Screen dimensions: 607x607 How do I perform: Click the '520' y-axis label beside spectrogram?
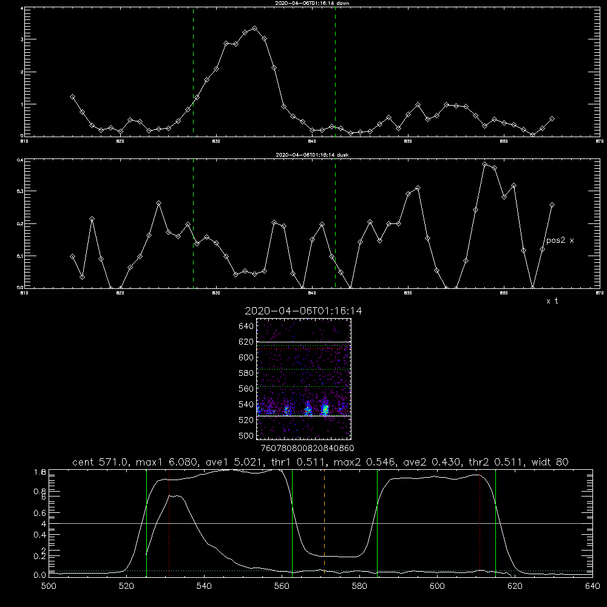(246, 420)
